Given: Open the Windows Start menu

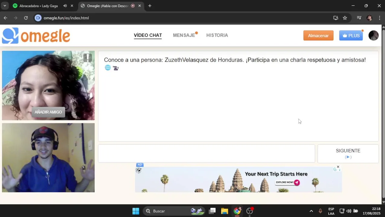Looking at the screenshot, I should (x=136, y=211).
